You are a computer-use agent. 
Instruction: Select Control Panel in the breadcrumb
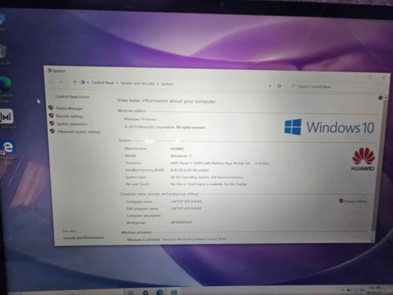point(102,82)
